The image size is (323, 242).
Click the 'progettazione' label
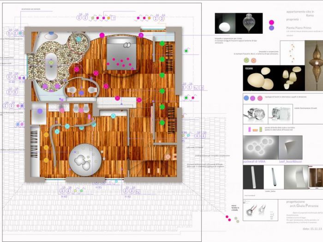click(x=295, y=202)
